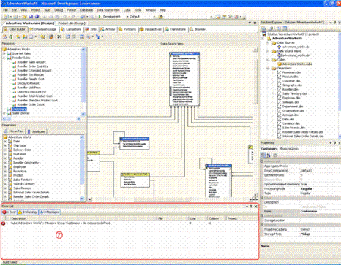The width and height of the screenshot is (341, 265).
Task: Click the Start deployment play icon
Action: tap(100, 17)
